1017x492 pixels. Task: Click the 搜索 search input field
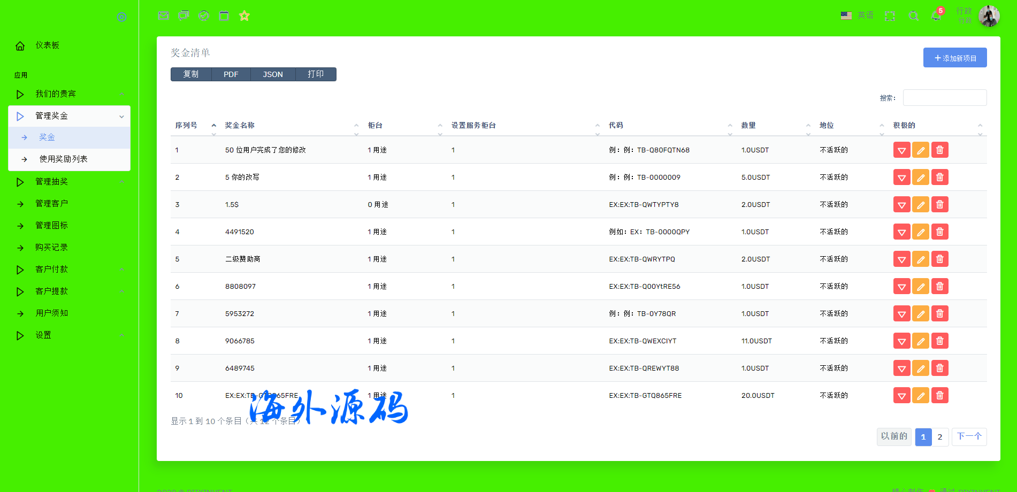pos(945,98)
